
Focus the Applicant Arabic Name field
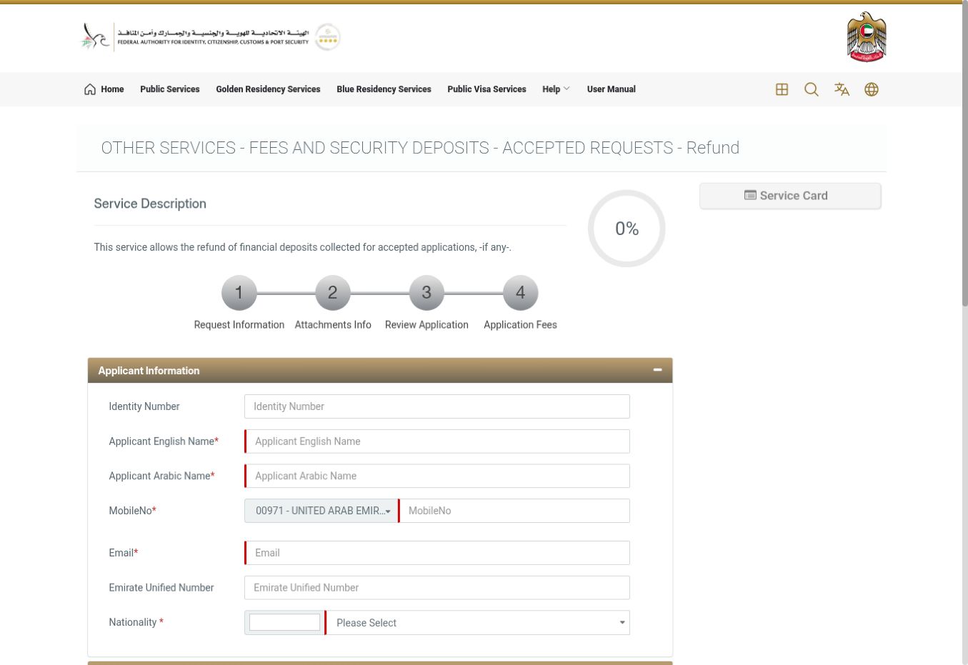[437, 476]
